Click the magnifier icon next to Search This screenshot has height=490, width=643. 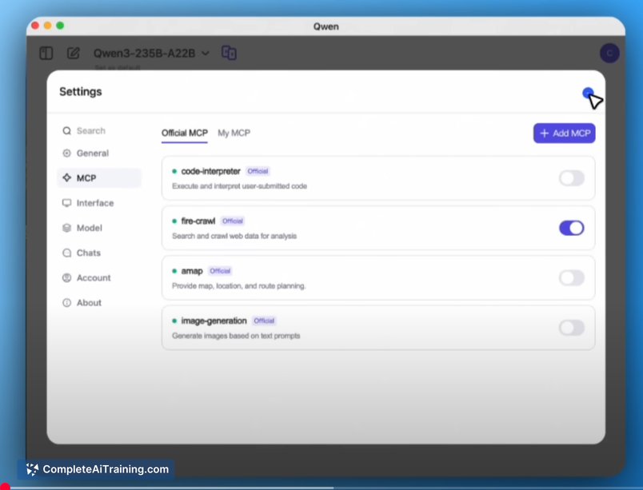[66, 131]
